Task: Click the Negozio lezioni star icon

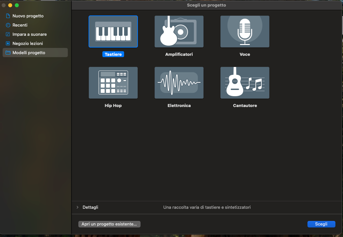Action: pyautogui.click(x=8, y=43)
